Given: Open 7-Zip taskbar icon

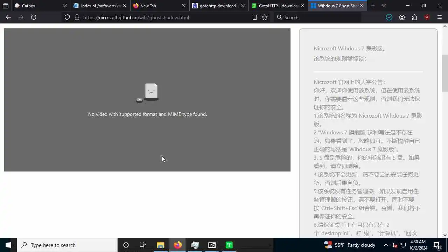Looking at the screenshot, I should (212, 245).
